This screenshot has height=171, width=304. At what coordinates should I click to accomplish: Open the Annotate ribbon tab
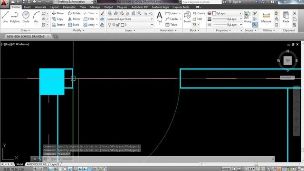pyautogui.click(x=40, y=7)
